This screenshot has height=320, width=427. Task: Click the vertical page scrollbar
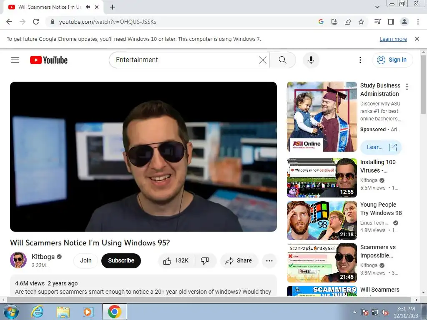[x=423, y=84]
